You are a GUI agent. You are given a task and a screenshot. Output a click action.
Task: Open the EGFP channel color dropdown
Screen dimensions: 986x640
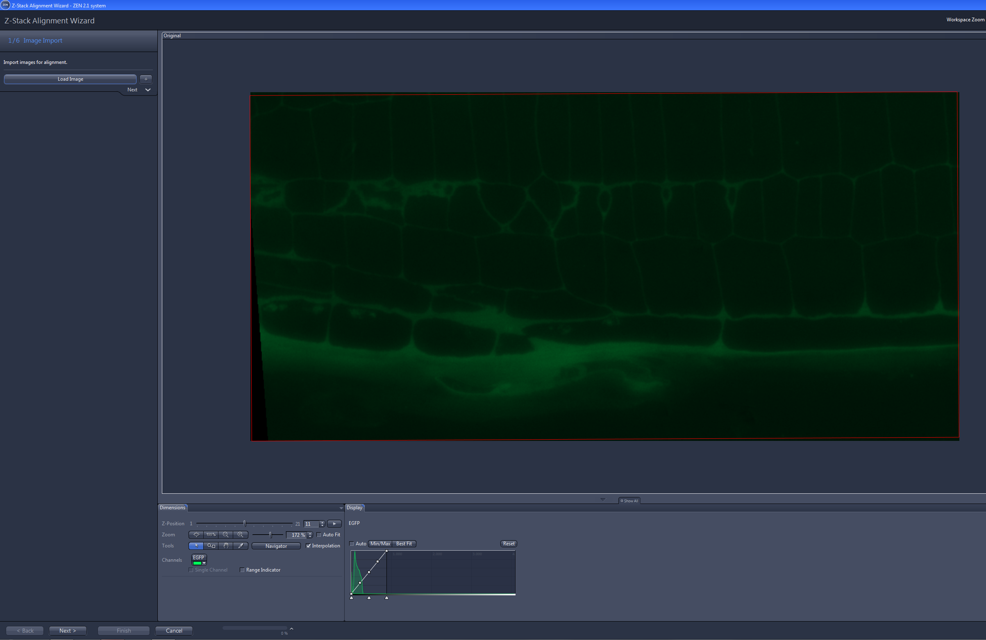pyautogui.click(x=204, y=563)
